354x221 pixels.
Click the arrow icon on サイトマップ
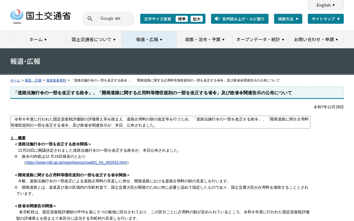[x=339, y=19]
